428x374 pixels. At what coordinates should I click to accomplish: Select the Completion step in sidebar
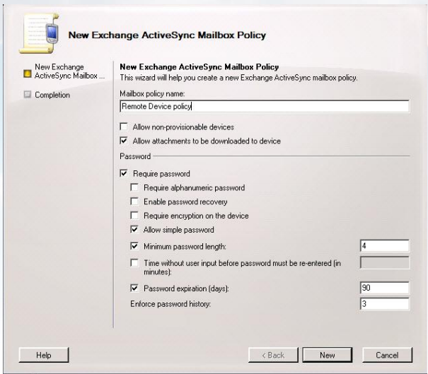52,95
